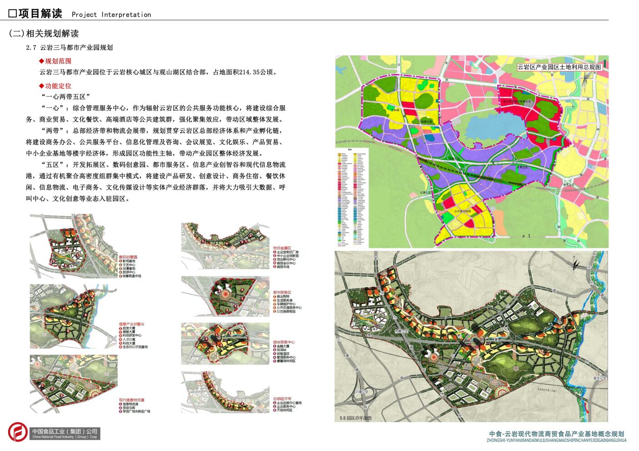Image resolution: width=639 pixels, height=451 pixels.
Task: Click the north arrow on the site plan
Action: point(575,265)
